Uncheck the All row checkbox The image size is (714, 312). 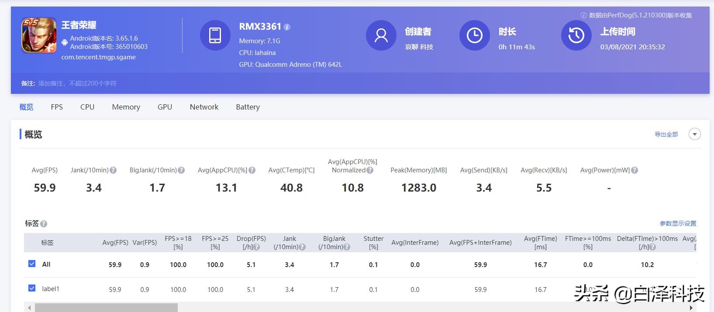click(x=32, y=264)
